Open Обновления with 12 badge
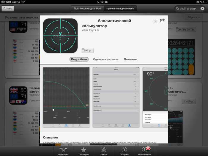Screen dimensions: 208x156 tap(145, 151)
